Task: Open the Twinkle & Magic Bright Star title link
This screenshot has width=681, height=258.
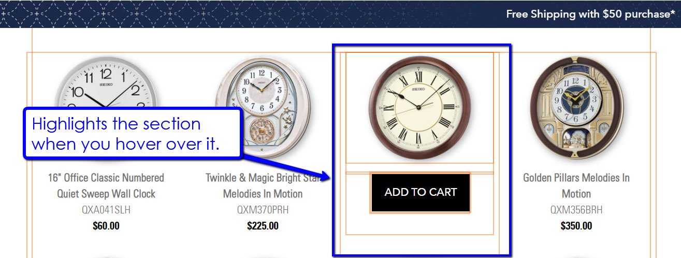Action: (x=263, y=185)
